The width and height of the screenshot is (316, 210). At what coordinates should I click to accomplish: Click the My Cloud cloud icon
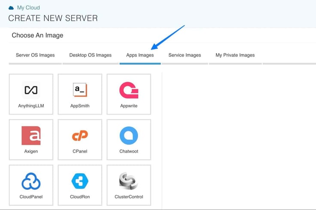11,8
